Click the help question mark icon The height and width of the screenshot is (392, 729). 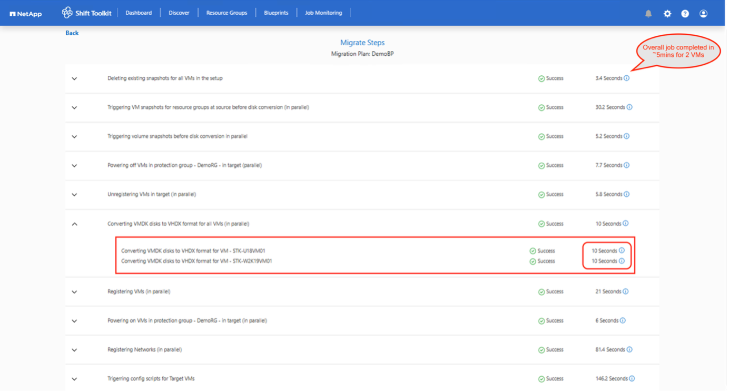click(x=685, y=14)
